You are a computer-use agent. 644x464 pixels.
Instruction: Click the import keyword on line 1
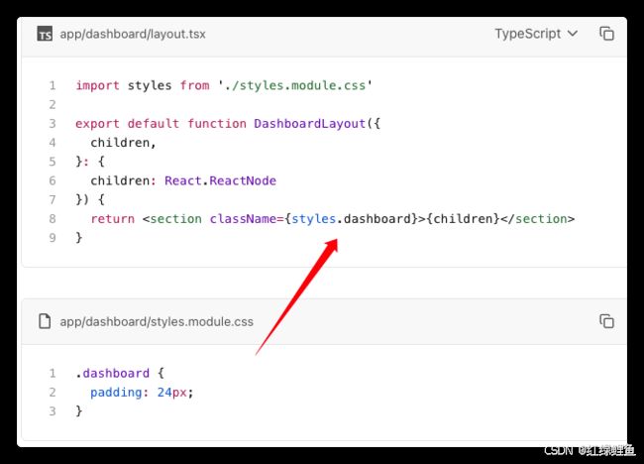(x=97, y=85)
